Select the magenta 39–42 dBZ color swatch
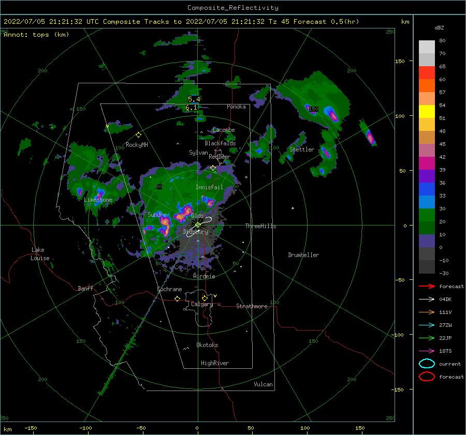Screen dimensions: 466x435 pyautogui.click(x=427, y=163)
